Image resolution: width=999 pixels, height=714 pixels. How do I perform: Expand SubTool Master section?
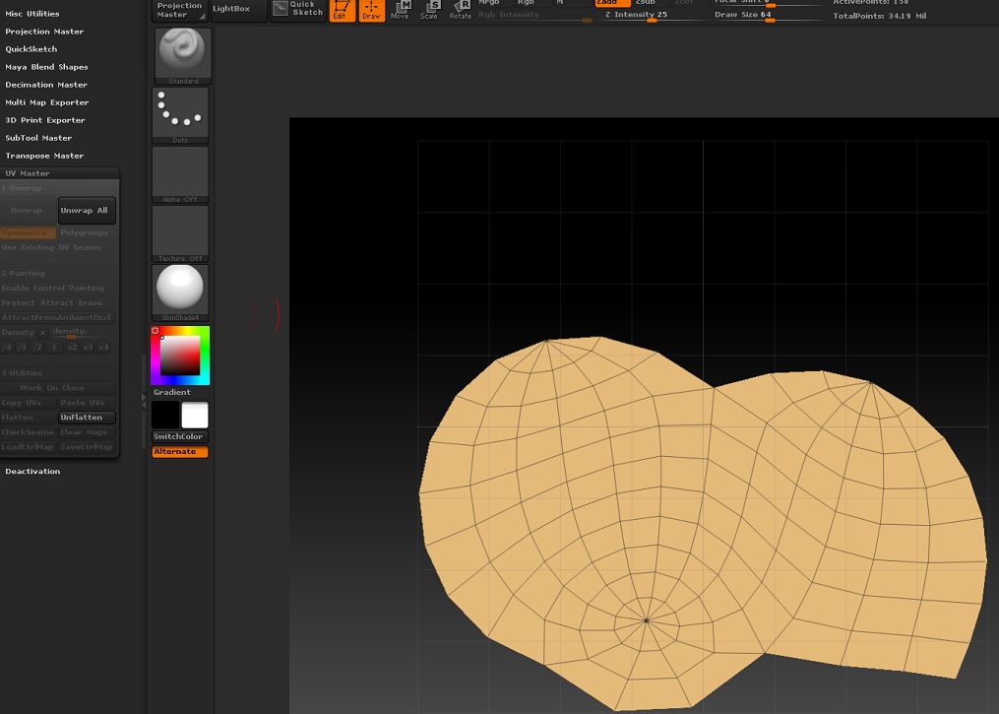[x=38, y=138]
